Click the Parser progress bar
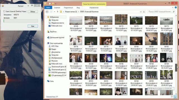The image size is (179, 100). click(x=21, y=21)
